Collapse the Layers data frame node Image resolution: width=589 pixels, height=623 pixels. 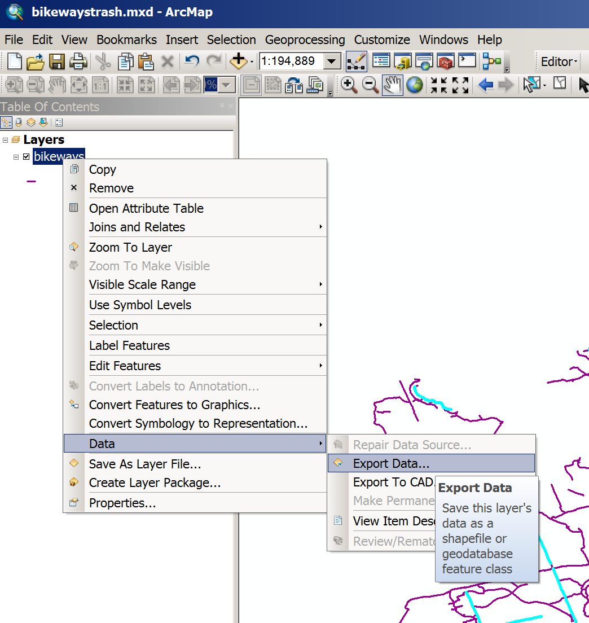(5, 140)
